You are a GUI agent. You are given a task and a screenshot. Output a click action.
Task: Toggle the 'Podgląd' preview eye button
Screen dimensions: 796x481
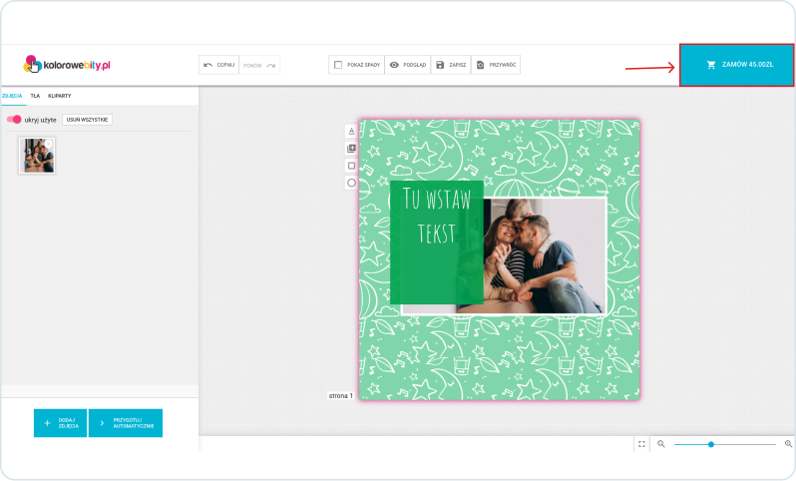[x=407, y=65]
